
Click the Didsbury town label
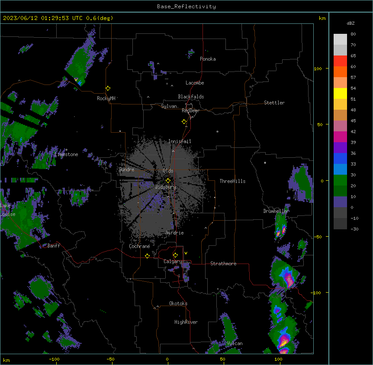click(x=166, y=187)
